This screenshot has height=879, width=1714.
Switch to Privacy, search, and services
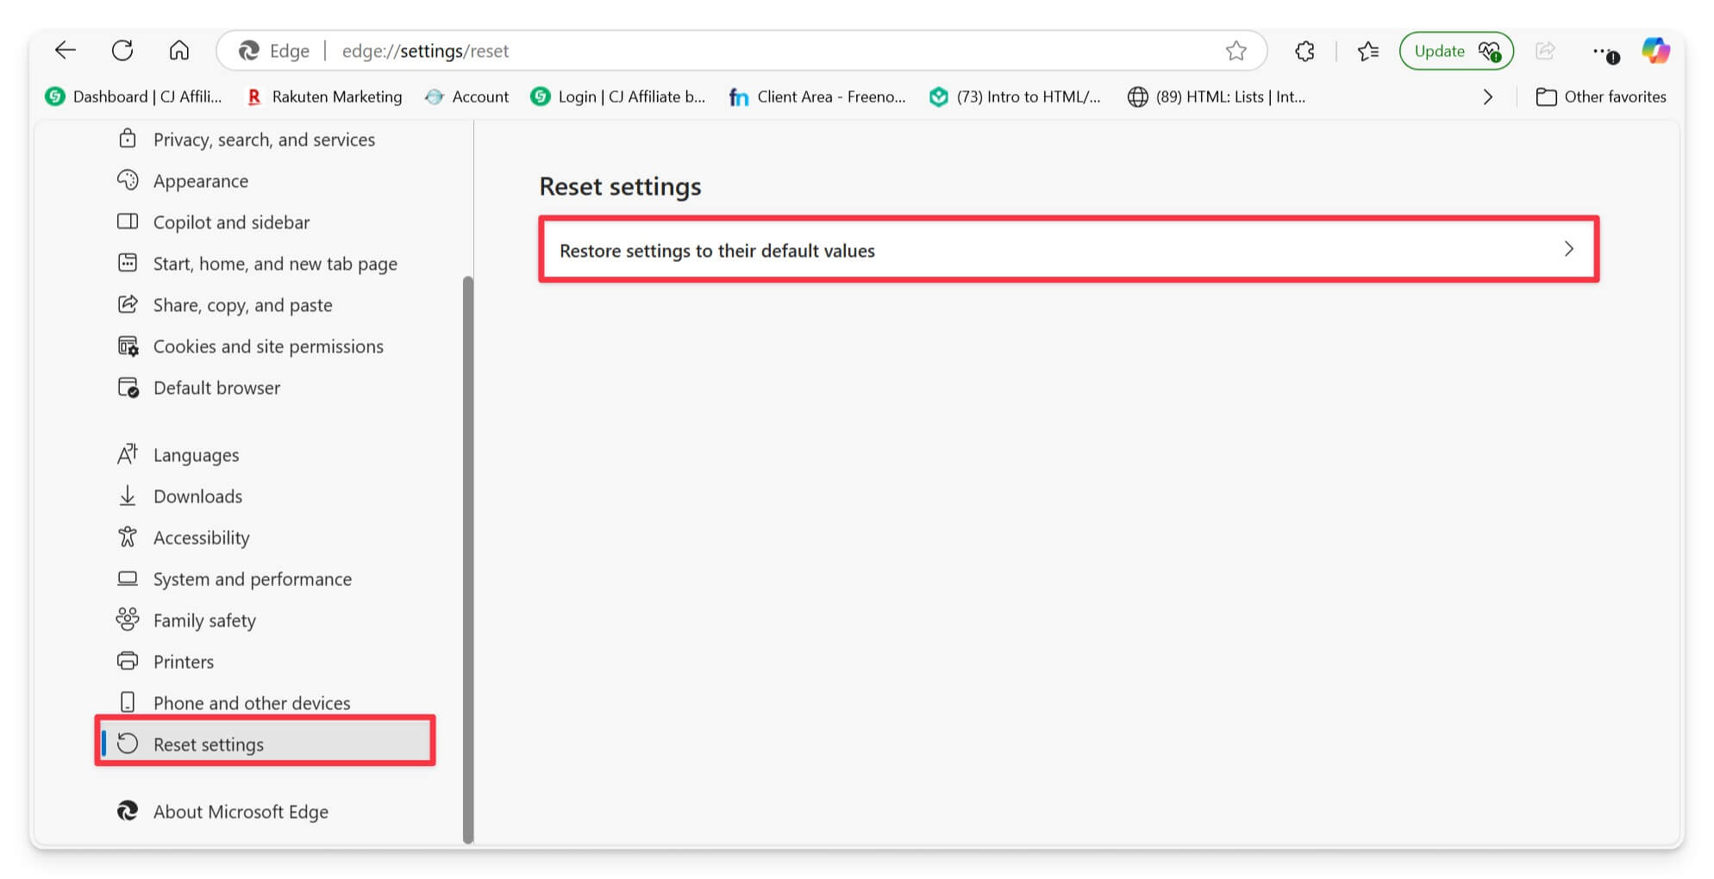coord(264,139)
